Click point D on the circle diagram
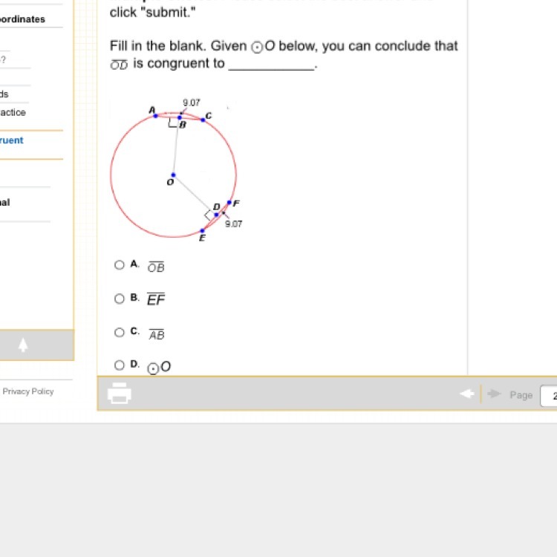This screenshot has width=557, height=557. pos(217,215)
